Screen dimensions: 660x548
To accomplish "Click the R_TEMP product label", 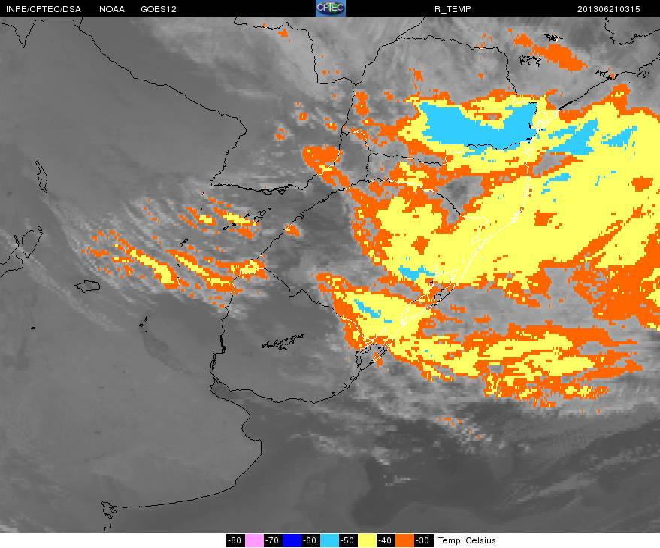I will pyautogui.click(x=453, y=9).
